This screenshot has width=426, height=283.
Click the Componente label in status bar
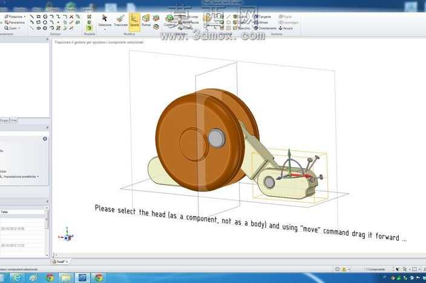point(375,269)
